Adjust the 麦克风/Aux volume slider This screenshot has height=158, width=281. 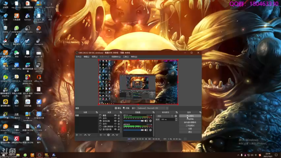[134, 121]
